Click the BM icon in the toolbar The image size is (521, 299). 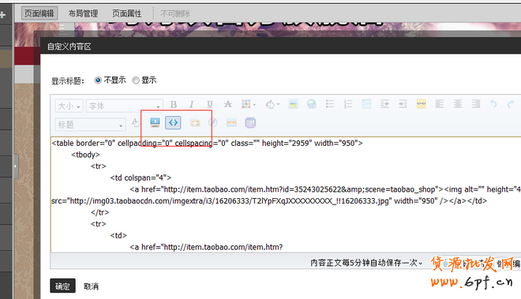[250, 123]
